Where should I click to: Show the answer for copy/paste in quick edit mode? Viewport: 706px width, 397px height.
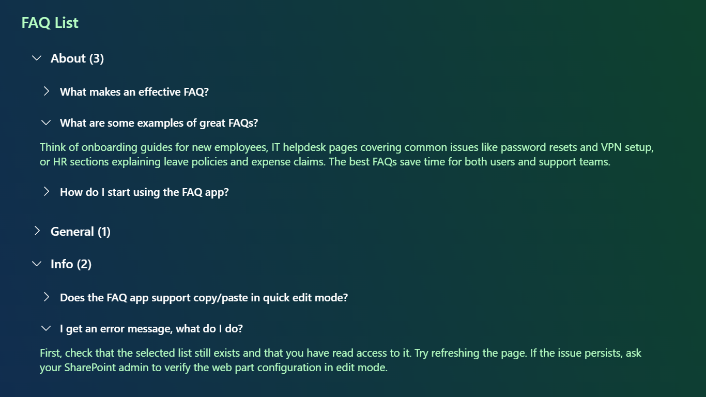click(x=204, y=298)
